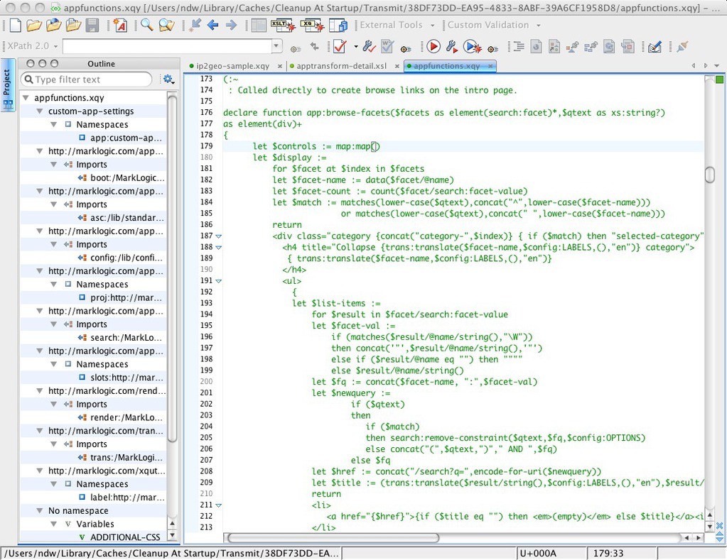Switch to the apptransform-detail.xsl tab
Viewport: 727px width, 560px height.
(341, 66)
